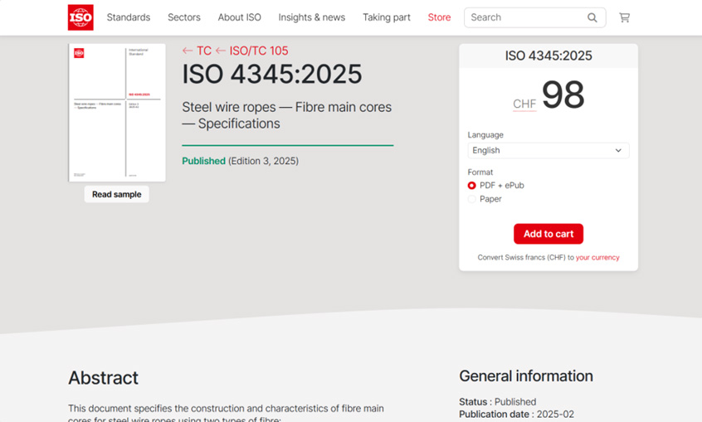Viewport: 702px width, 422px height.
Task: Open the Sectors menu
Action: (184, 17)
